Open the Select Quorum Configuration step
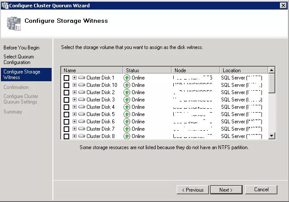This screenshot has height=202, width=289. 18,59
